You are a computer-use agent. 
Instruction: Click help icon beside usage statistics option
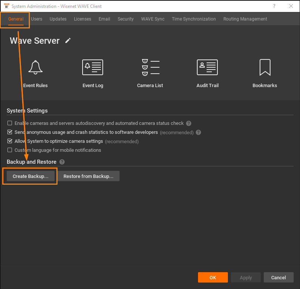pos(198,132)
